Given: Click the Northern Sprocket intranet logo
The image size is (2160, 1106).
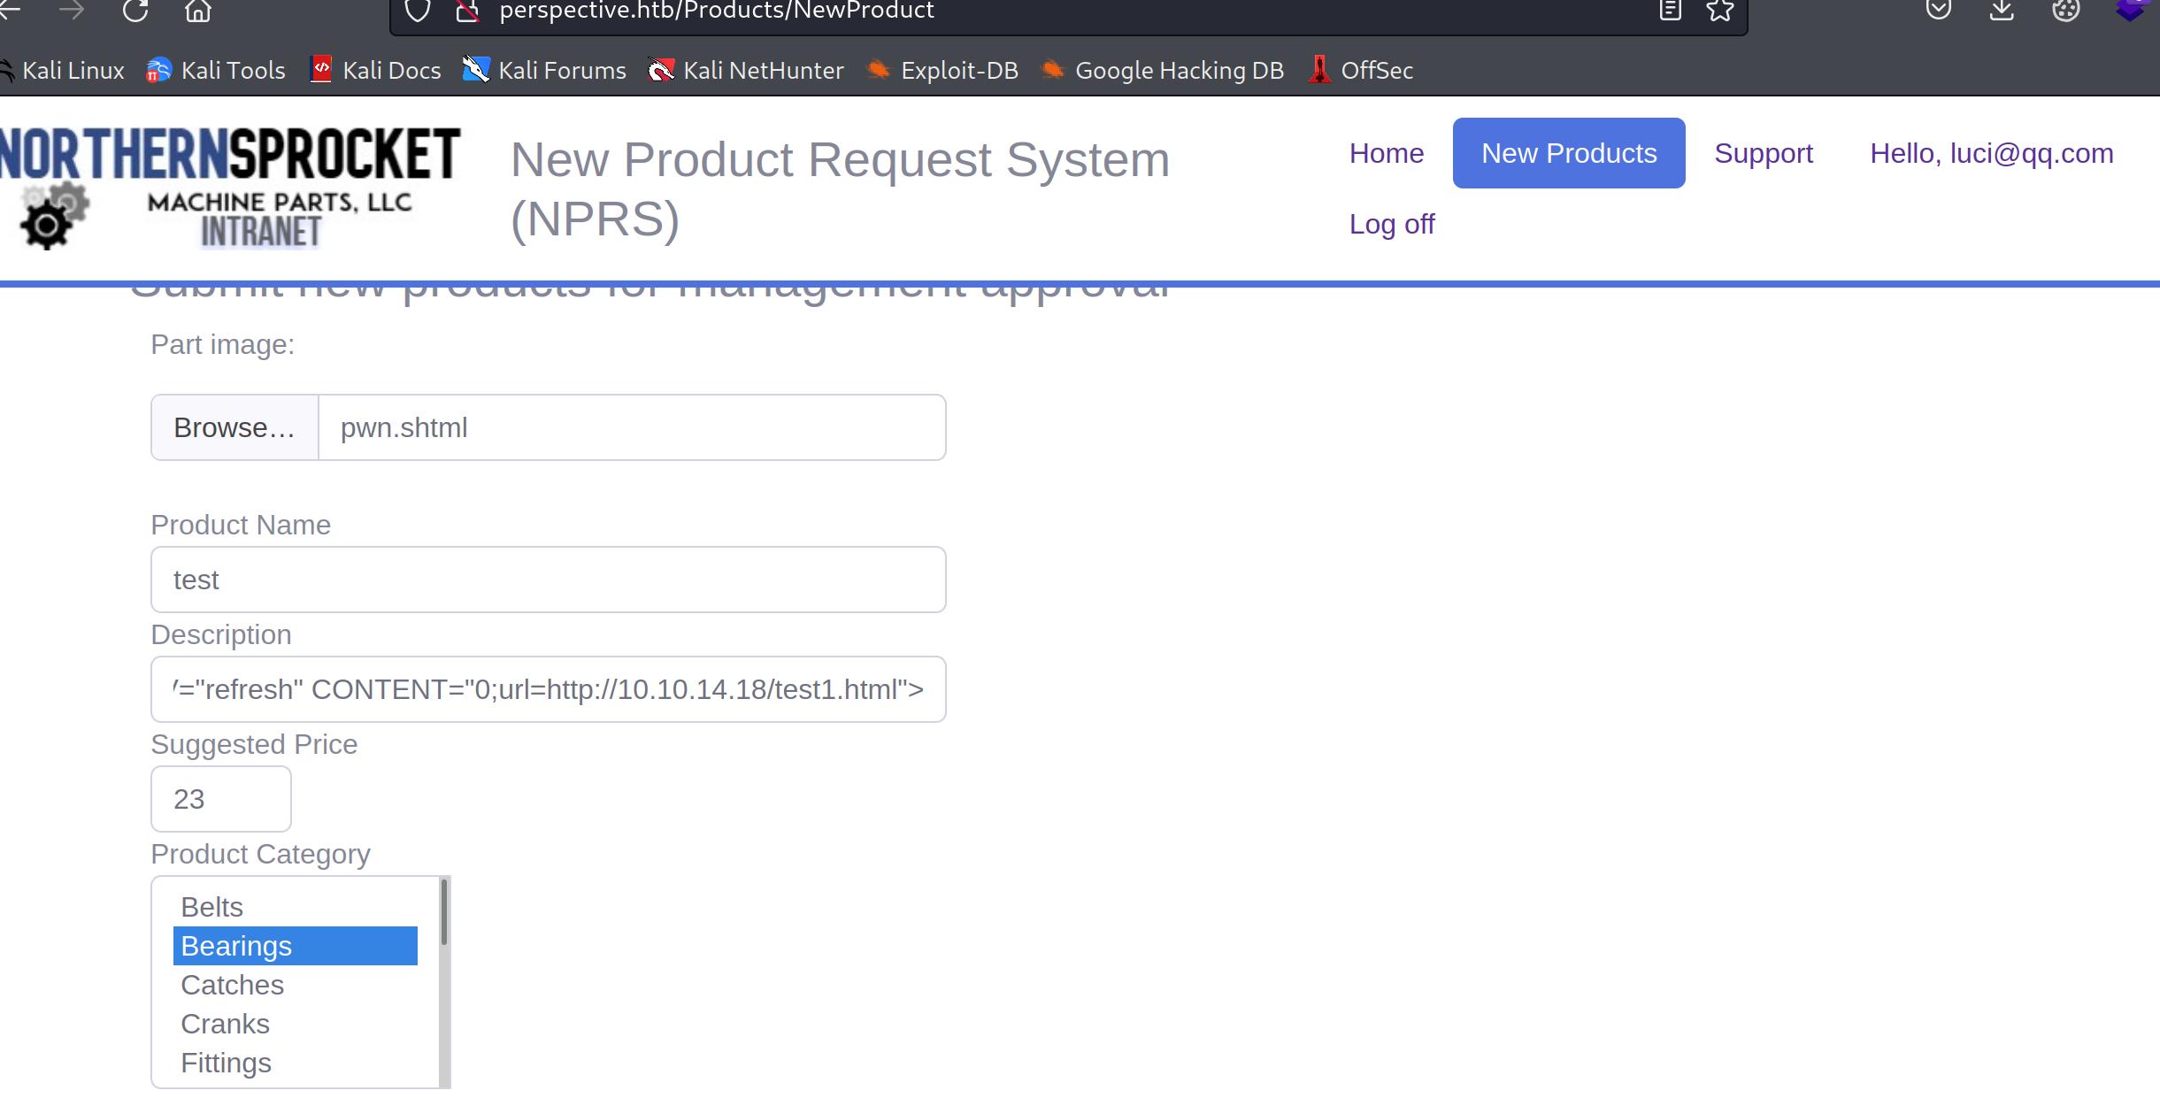Looking at the screenshot, I should [230, 188].
